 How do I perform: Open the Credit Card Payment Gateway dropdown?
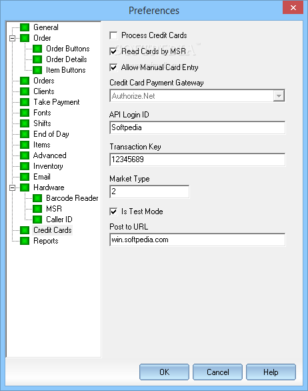279,96
